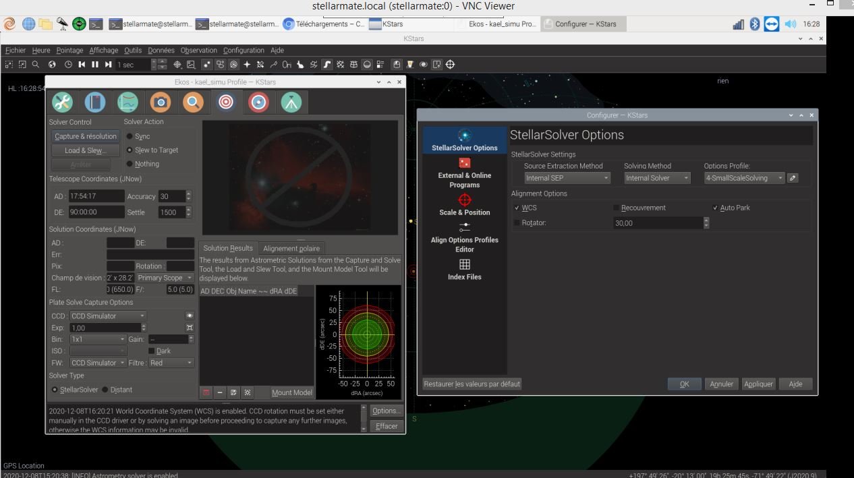Open the Bin 1x1 dropdown
This screenshot has width=854, height=478.
(x=98, y=339)
